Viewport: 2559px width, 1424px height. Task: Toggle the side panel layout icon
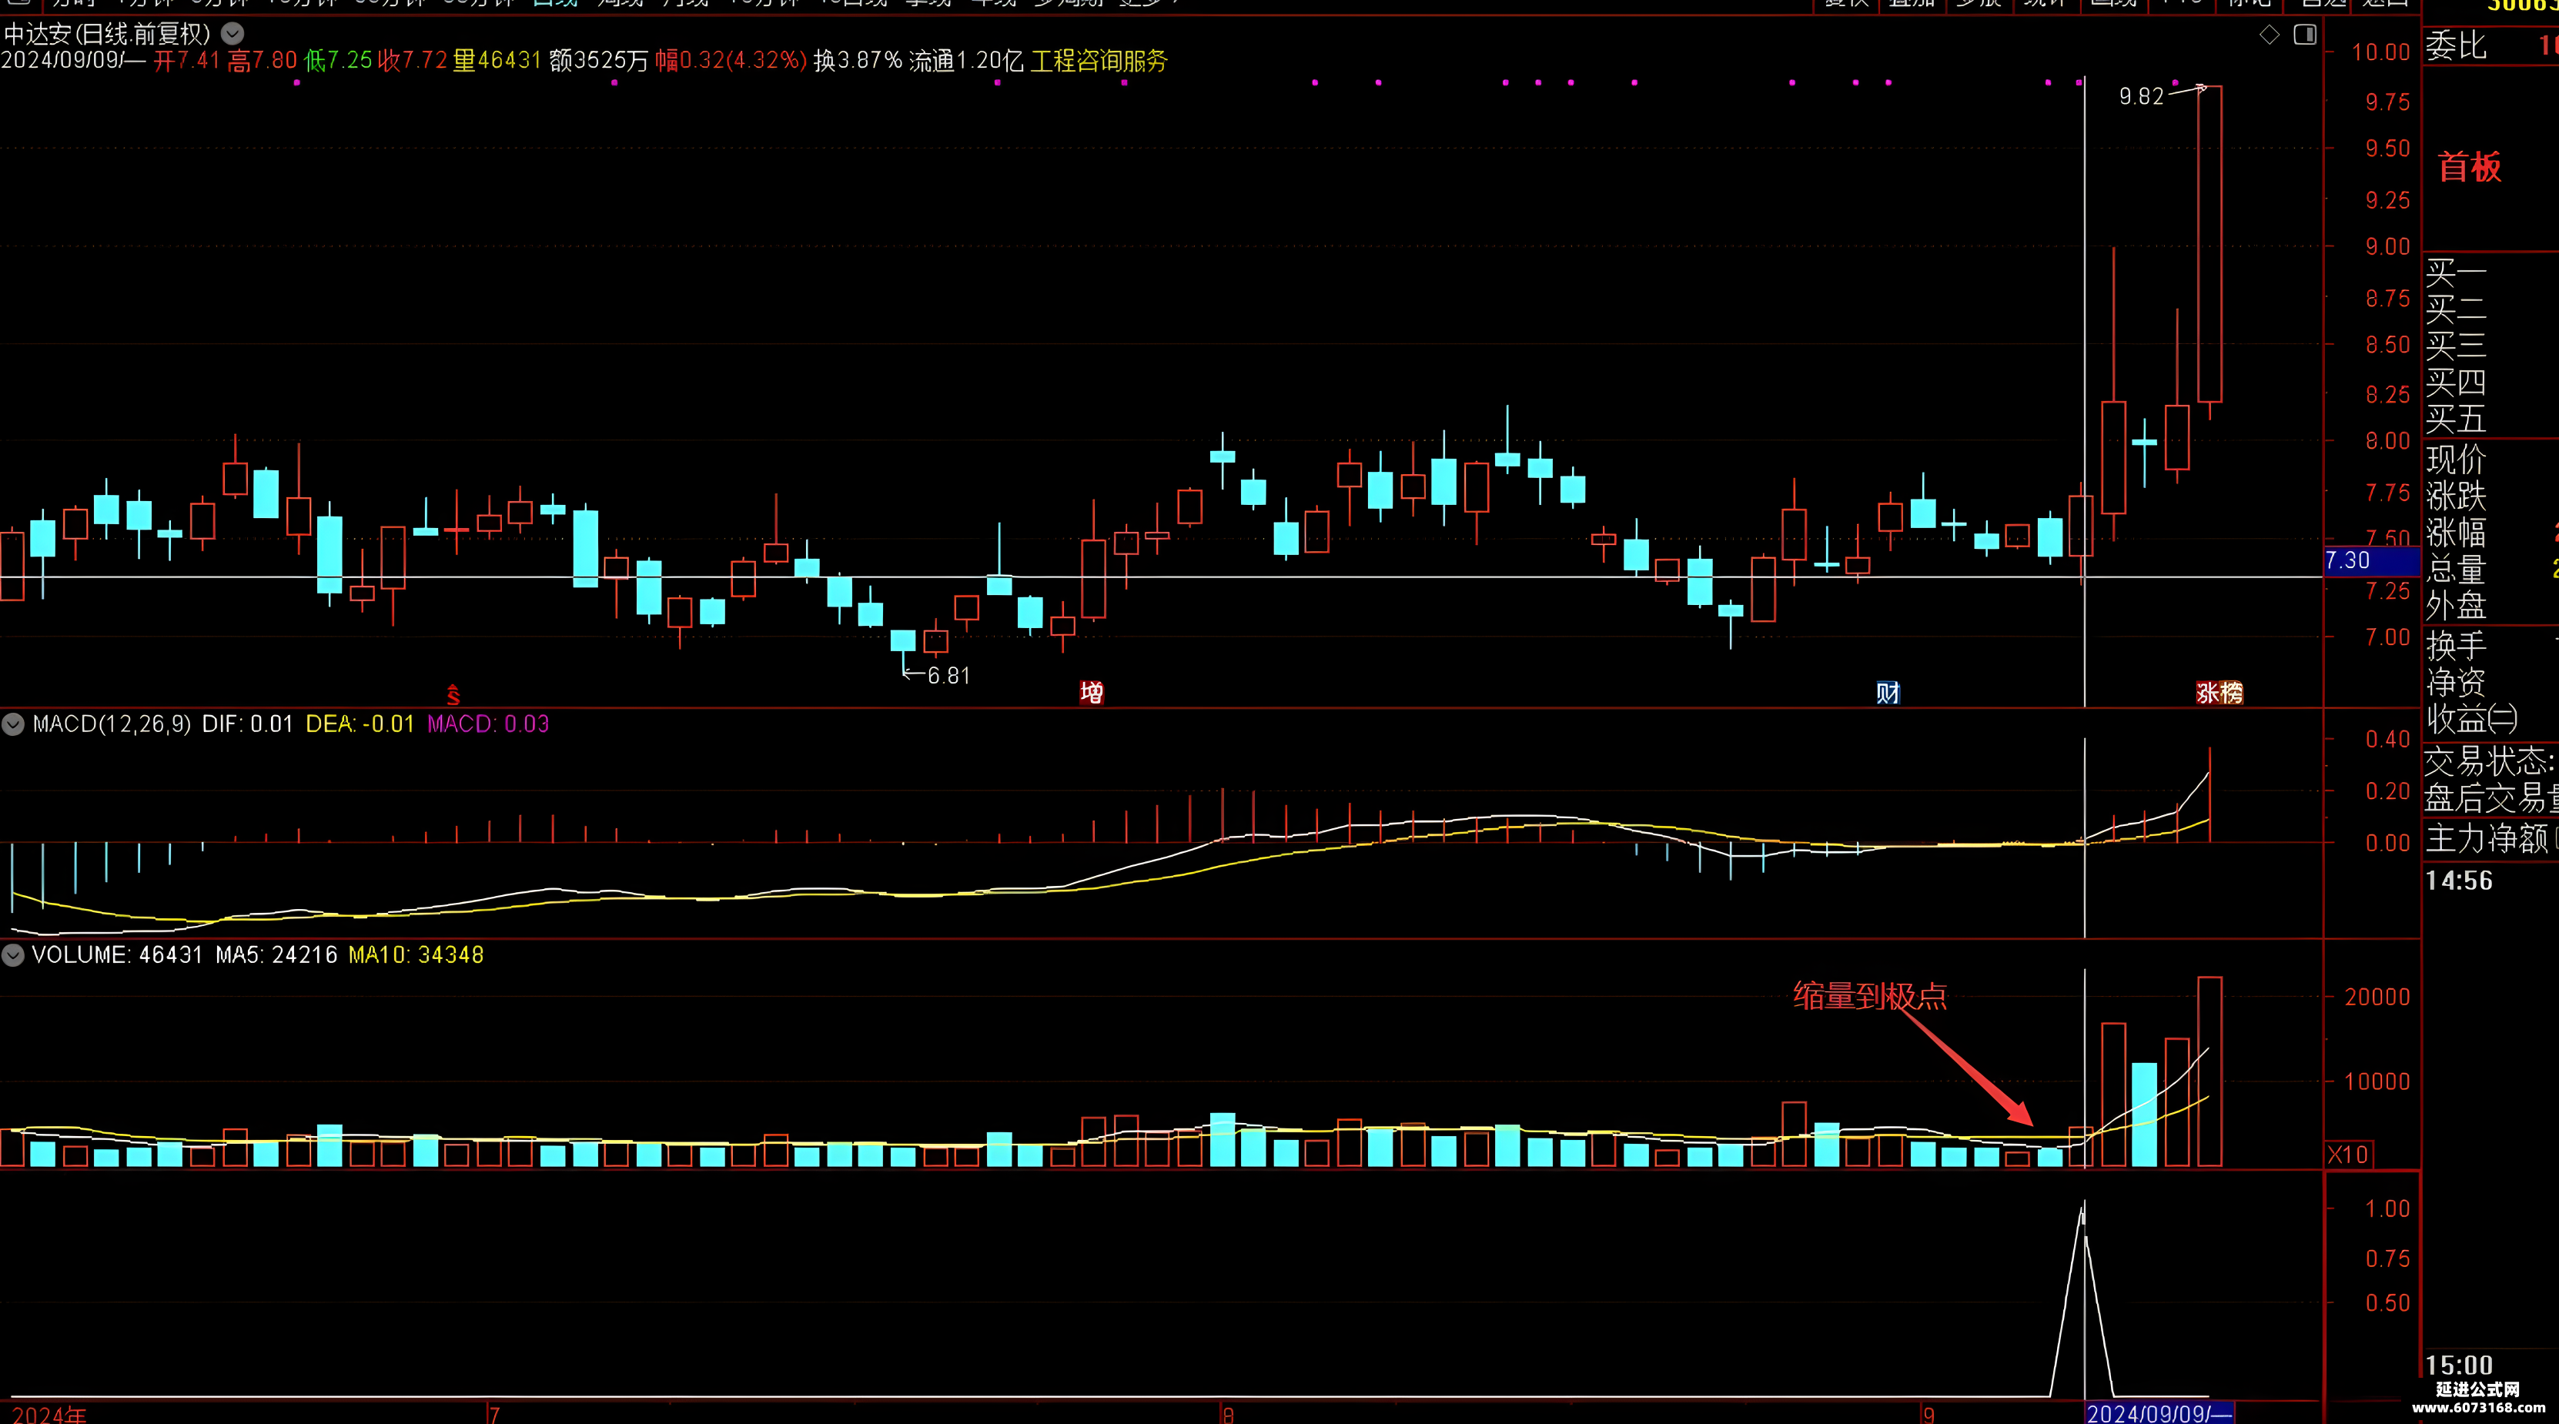[x=2305, y=35]
